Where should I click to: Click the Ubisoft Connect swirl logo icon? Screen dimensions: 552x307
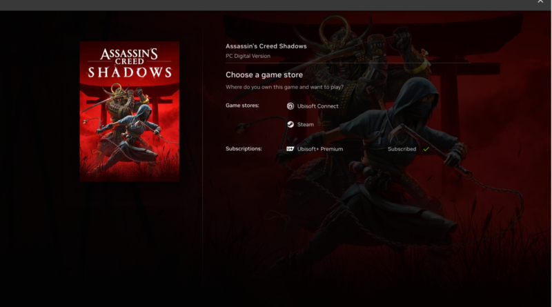[290, 106]
